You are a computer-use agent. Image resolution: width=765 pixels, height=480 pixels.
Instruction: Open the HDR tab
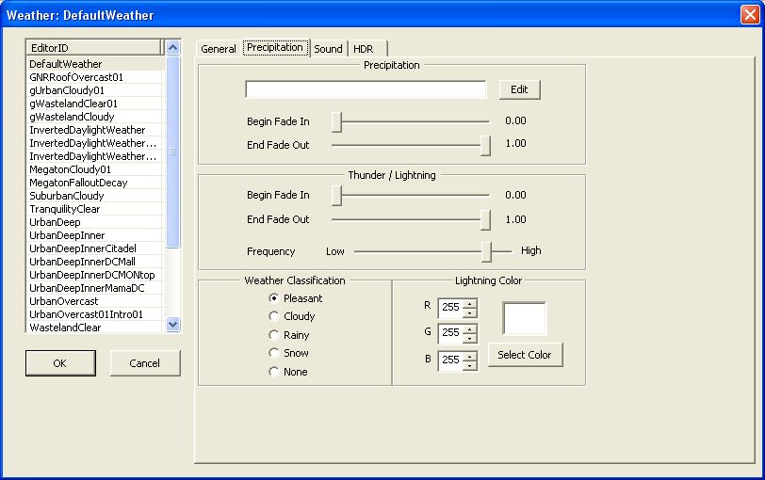tap(364, 49)
